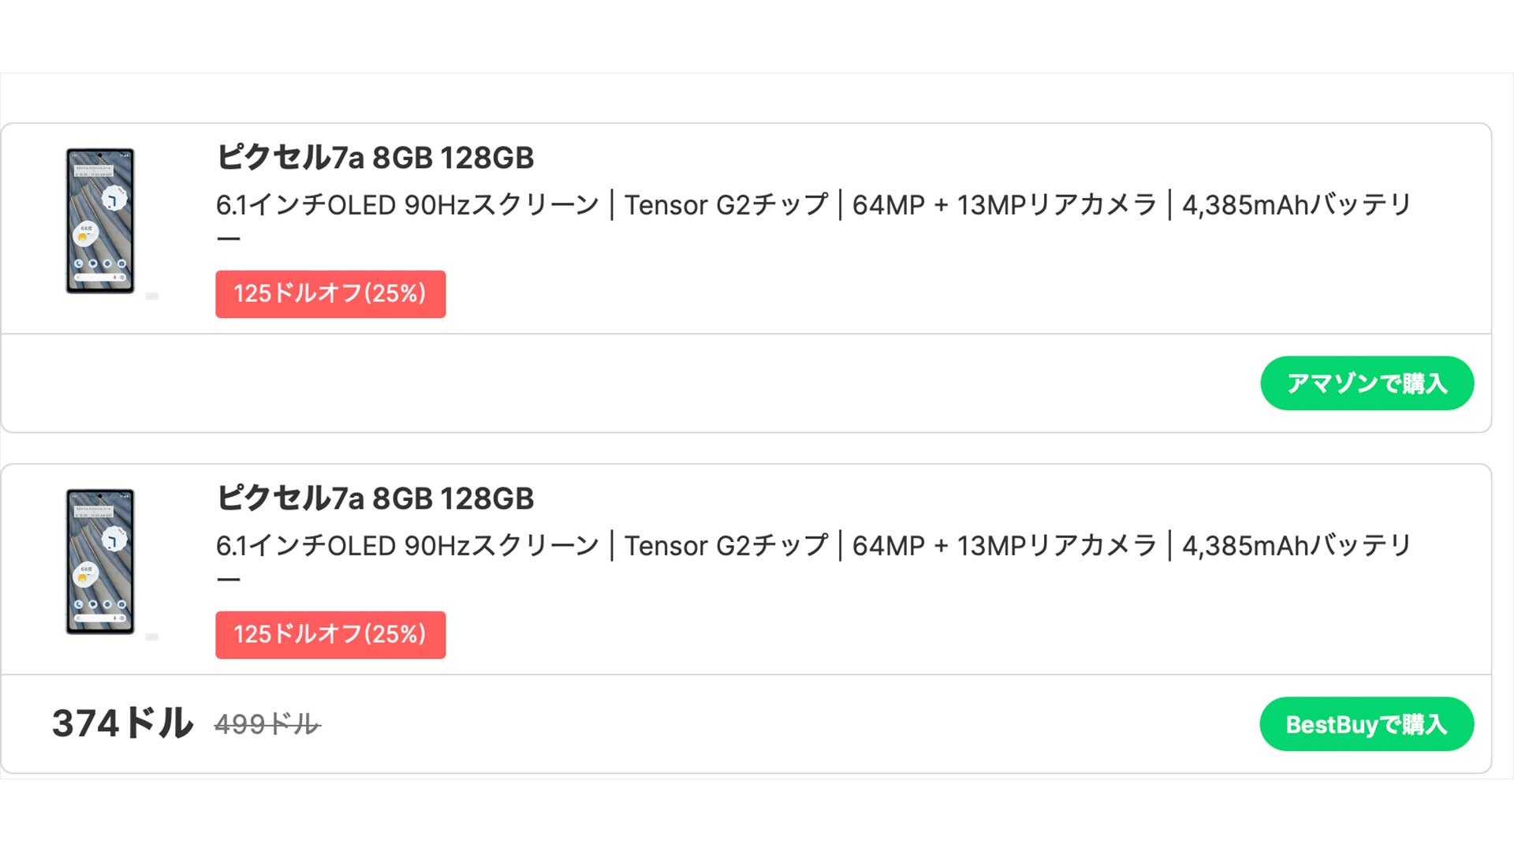
Task: Click the crossed-out 499ドル original price
Action: [x=267, y=724]
